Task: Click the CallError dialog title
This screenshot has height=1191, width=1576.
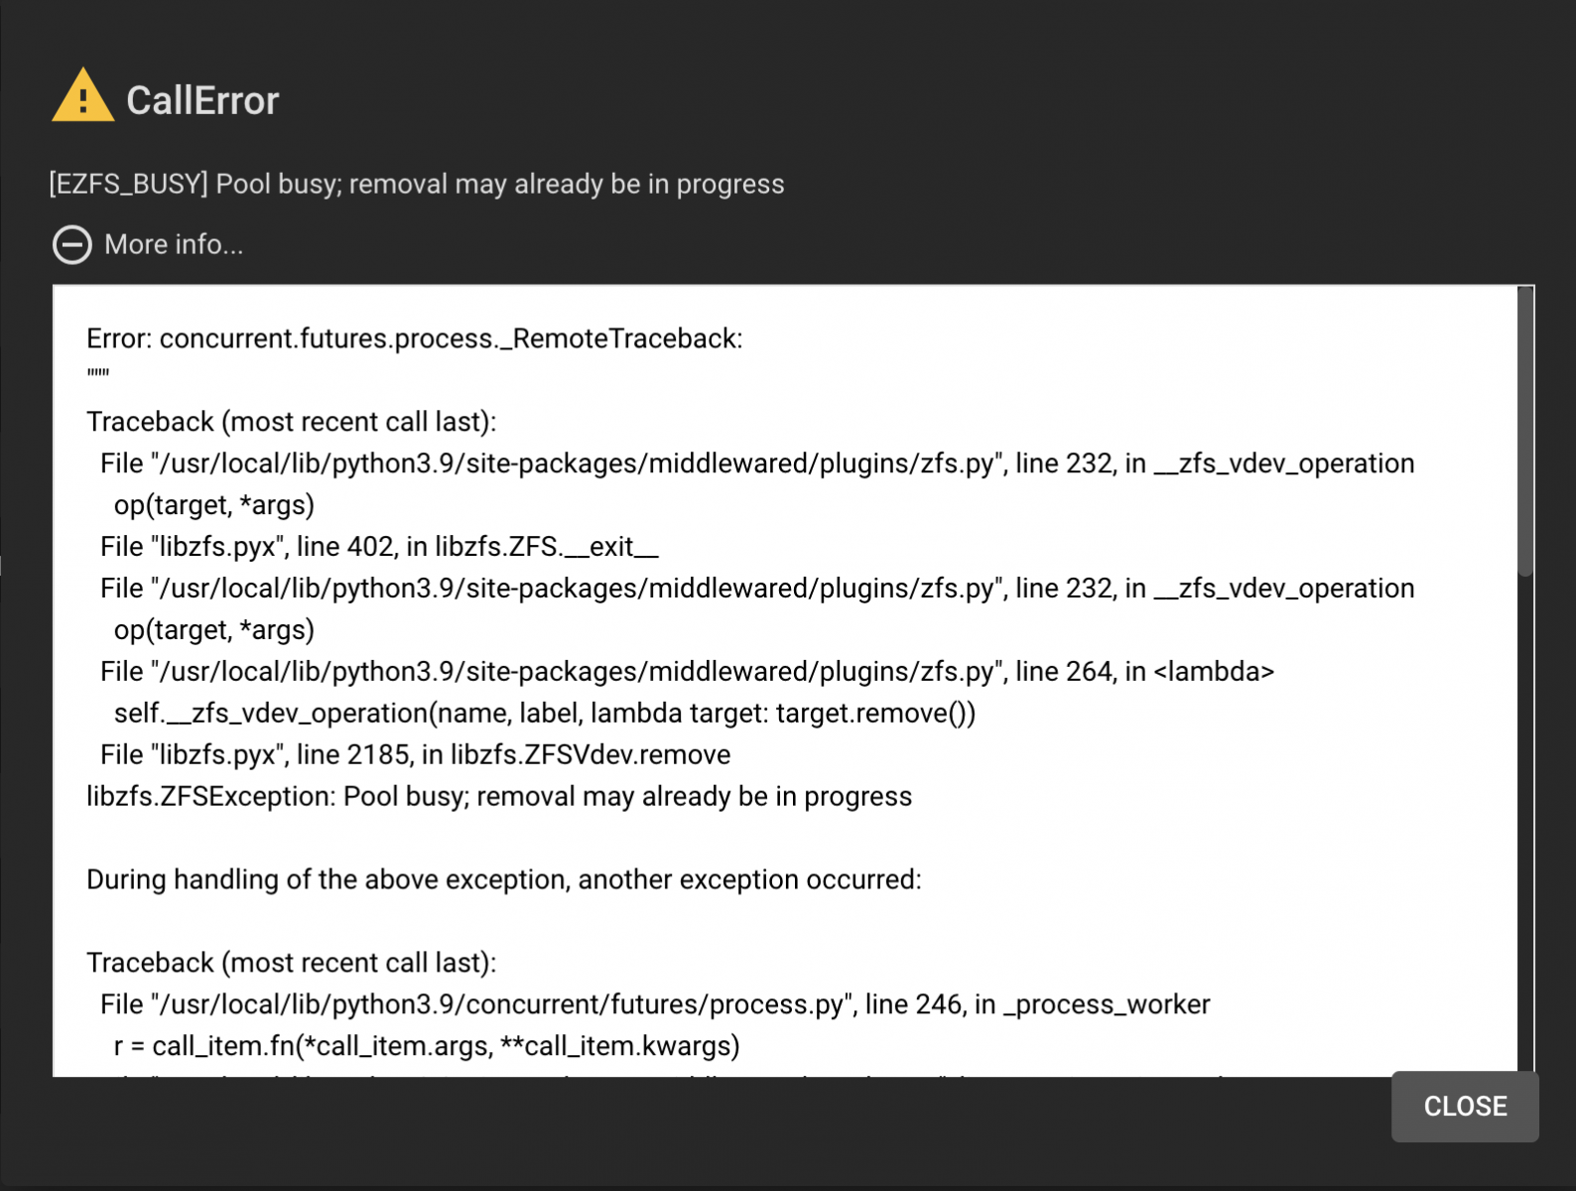Action: 202,100
